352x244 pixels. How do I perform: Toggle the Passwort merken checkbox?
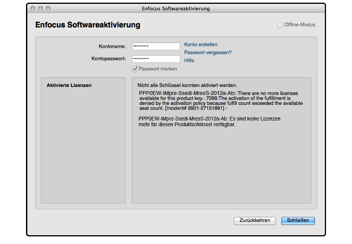135,69
